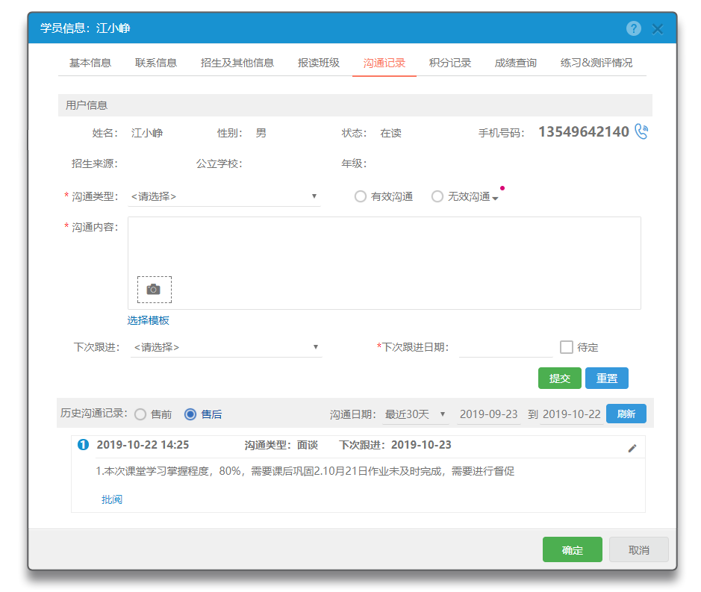Click the 下次跟进日期 input field
701x592 pixels.
(505, 347)
